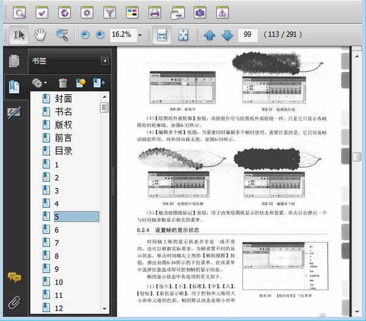Open the 前言 bookmark entry
The image size is (366, 321).
point(64,138)
